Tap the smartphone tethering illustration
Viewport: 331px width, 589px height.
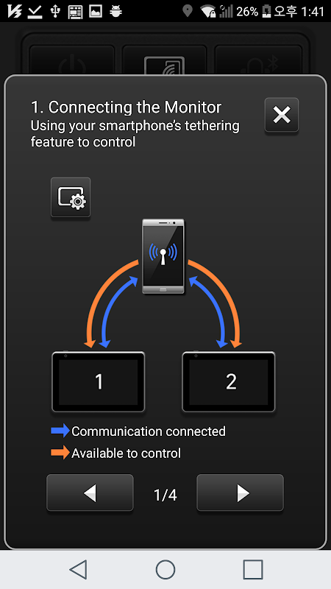[163, 256]
